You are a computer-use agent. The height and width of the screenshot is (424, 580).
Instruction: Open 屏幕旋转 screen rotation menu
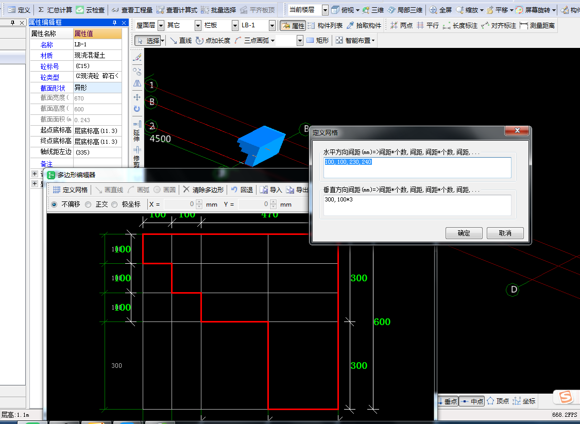pyautogui.click(x=536, y=10)
